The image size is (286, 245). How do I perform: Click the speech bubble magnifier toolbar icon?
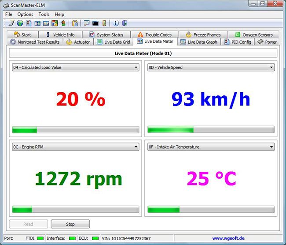[x=87, y=23]
